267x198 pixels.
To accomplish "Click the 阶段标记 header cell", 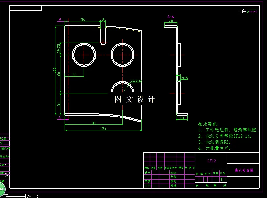I will [x=204, y=173].
